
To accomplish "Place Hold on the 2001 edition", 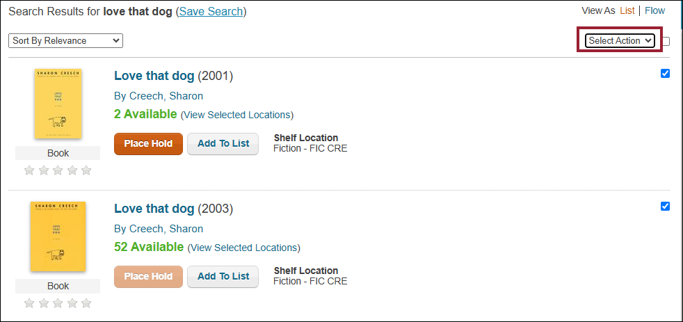I will tap(148, 144).
